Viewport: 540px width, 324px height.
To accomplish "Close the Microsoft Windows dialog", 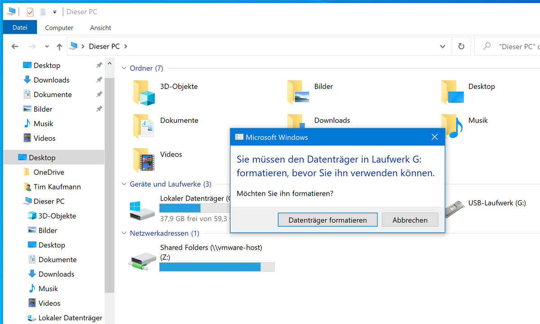I will coord(434,137).
